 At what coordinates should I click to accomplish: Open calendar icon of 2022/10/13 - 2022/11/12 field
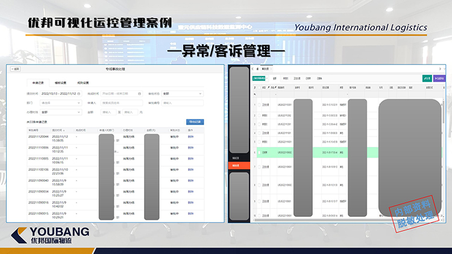pos(79,93)
